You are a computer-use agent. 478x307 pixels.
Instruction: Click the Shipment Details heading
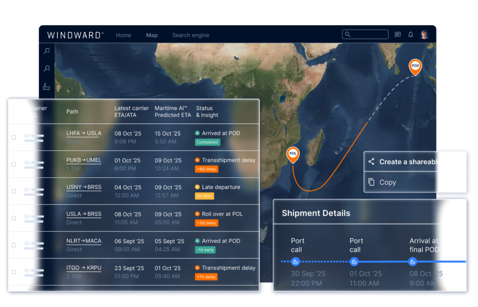(x=316, y=213)
